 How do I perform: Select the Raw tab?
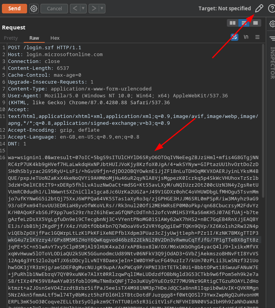point(34,38)
